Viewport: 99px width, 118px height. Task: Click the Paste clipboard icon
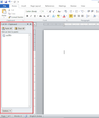coord(4,11)
